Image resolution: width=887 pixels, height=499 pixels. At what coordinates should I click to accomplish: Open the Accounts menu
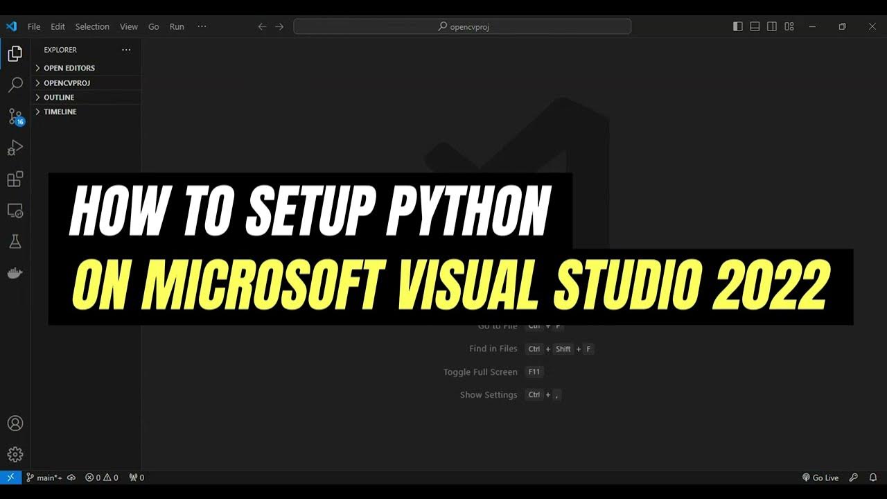15,423
